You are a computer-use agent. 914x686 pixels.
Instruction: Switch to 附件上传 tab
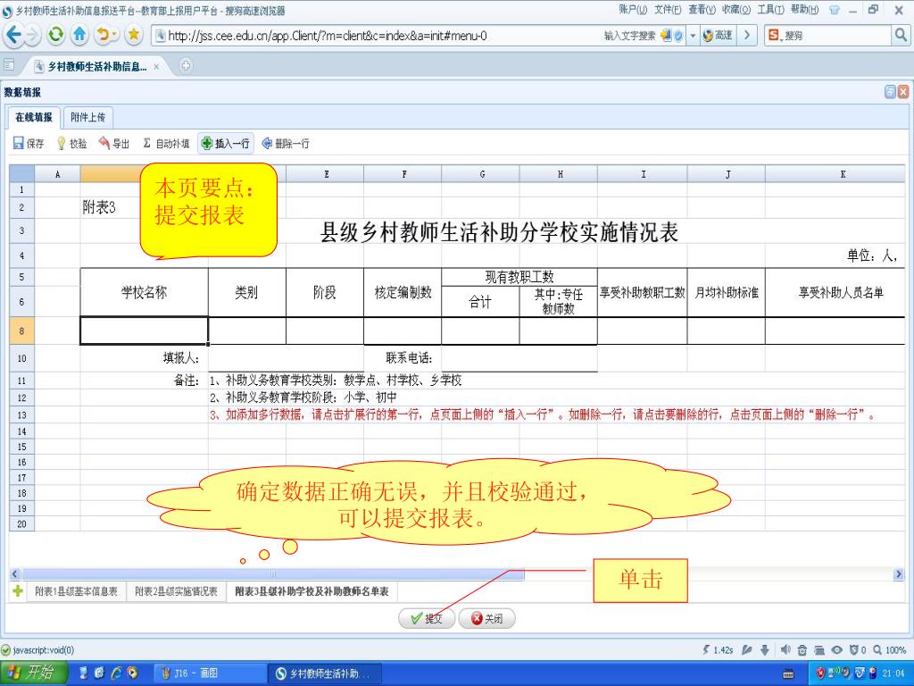coord(87,117)
